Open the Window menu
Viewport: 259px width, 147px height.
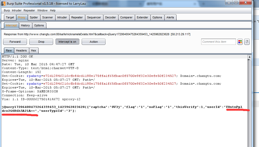pyautogui.click(x=42, y=10)
